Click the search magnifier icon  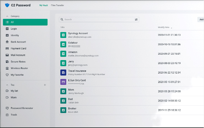click(62, 19)
